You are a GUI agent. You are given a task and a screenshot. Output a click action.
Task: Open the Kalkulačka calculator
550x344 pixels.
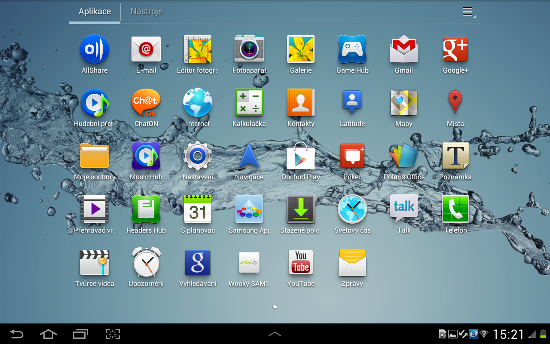pyautogui.click(x=249, y=102)
